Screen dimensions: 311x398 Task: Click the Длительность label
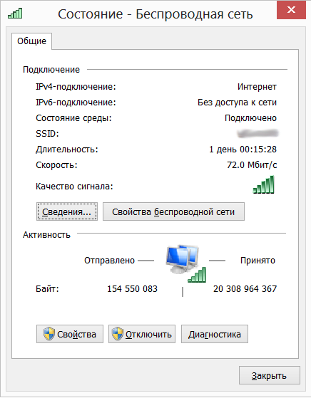pyautogui.click(x=67, y=150)
